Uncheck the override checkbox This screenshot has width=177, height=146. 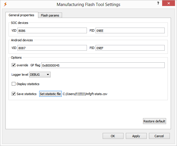[x=14, y=65]
